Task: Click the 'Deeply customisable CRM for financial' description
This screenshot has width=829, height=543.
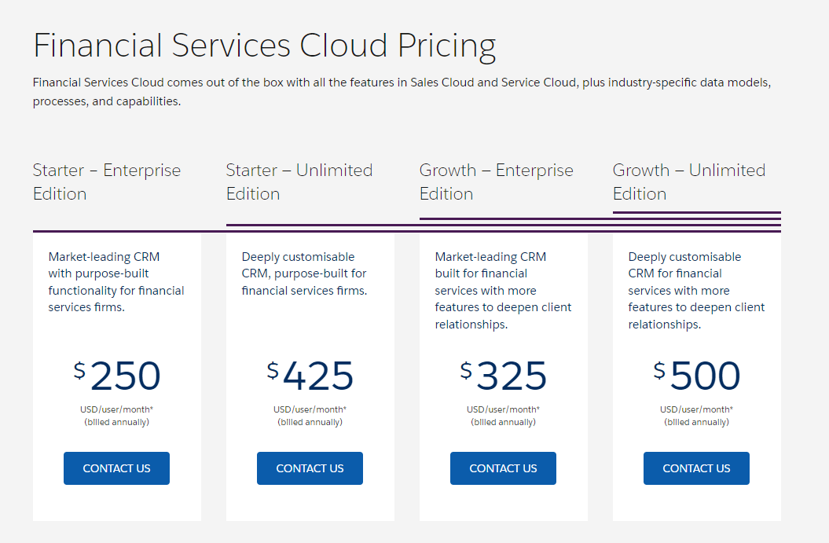Action: click(696, 290)
